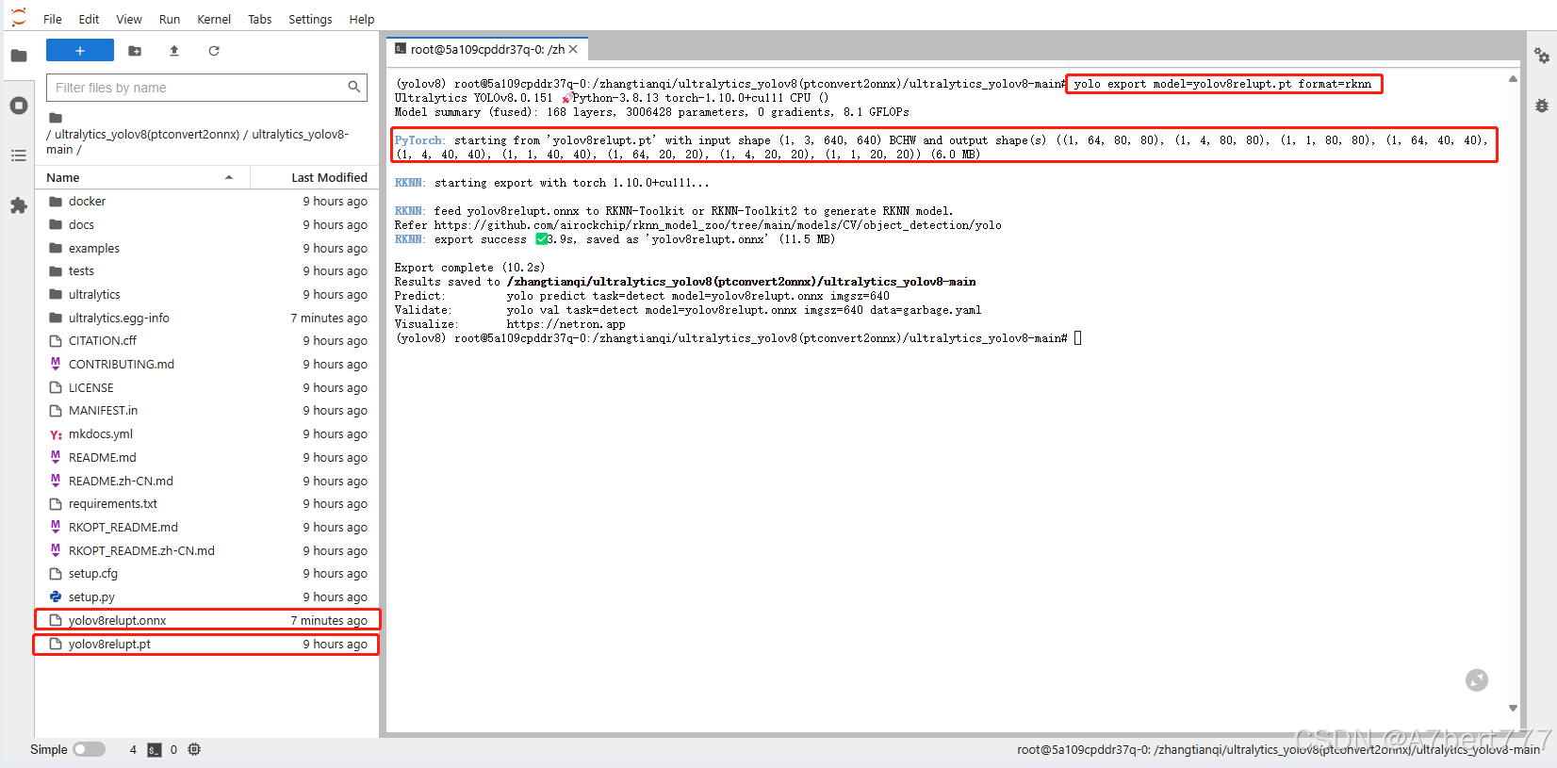Viewport: 1557px width, 768px height.
Task: Select the setup.cfg file
Action: pyautogui.click(x=207, y=574)
